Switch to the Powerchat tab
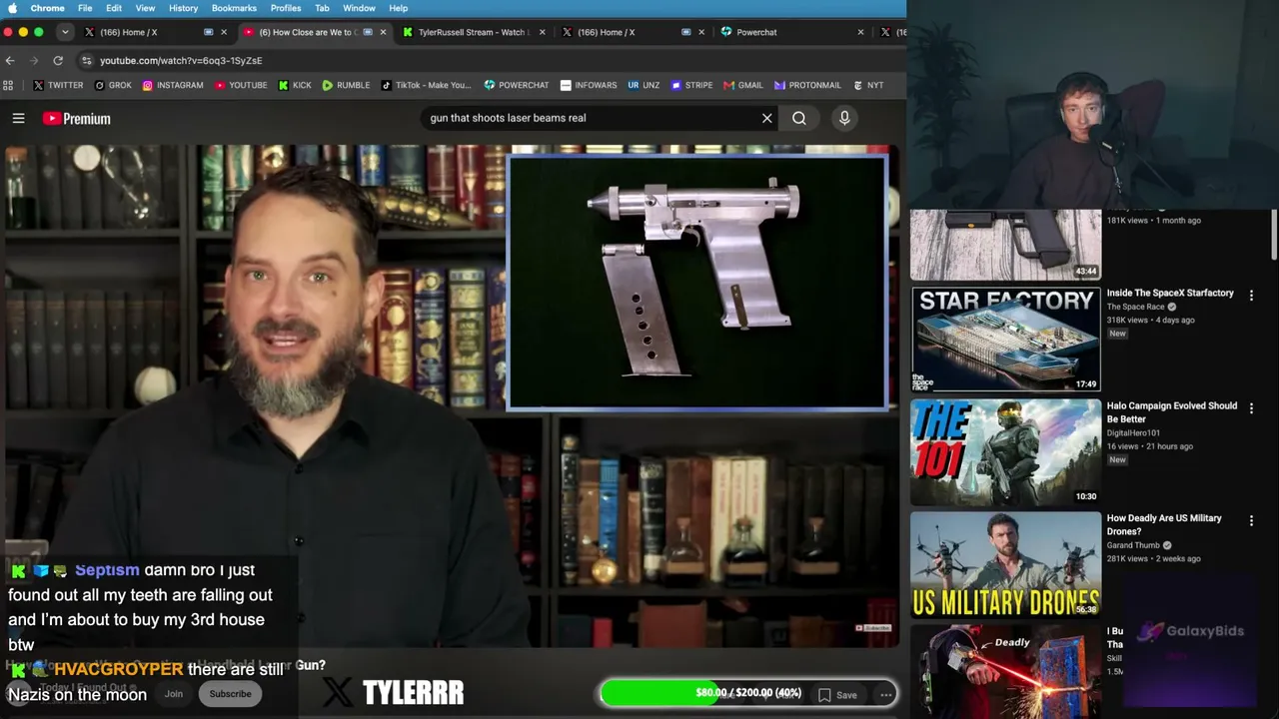The height and width of the screenshot is (719, 1279). click(792, 32)
